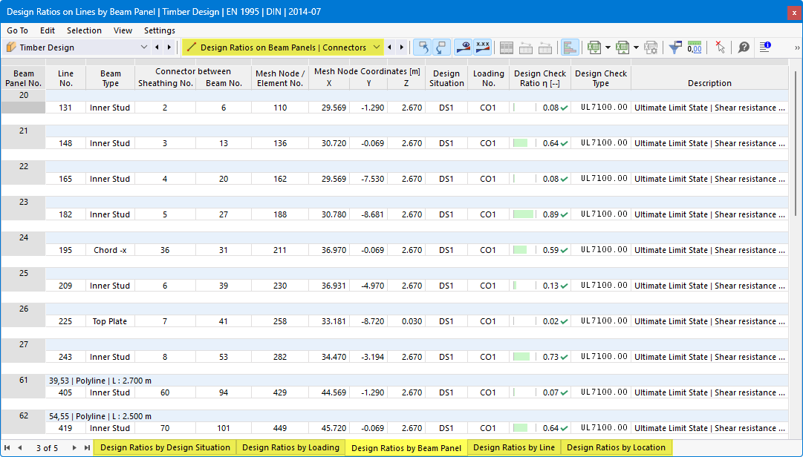Click the info list icon in toolbar
This screenshot has width=803, height=457.
pyautogui.click(x=765, y=47)
